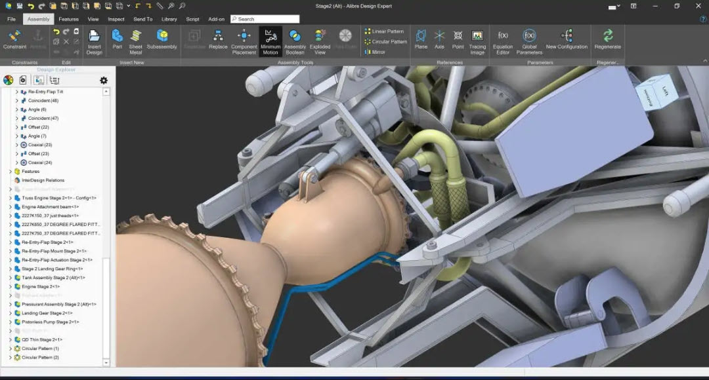Expand the Features node in Design Explorer
The height and width of the screenshot is (380, 709).
pos(11,172)
